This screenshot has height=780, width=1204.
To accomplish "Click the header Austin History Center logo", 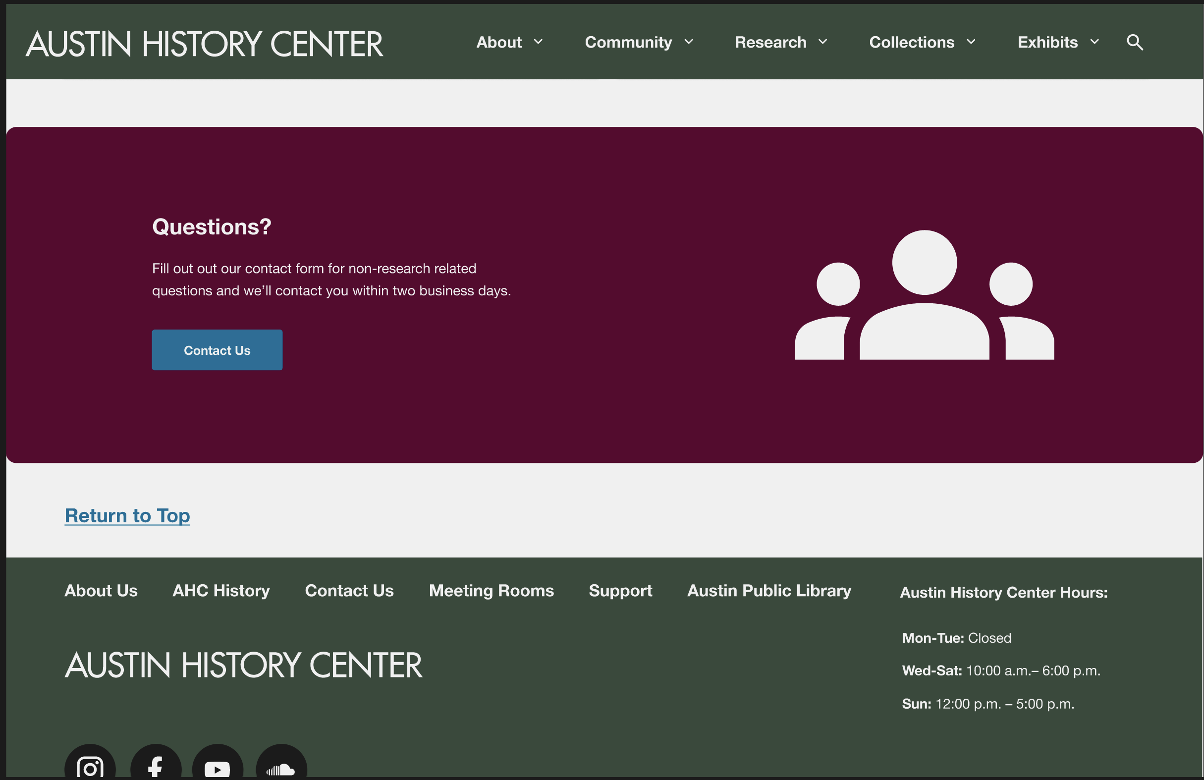I will coord(204,44).
